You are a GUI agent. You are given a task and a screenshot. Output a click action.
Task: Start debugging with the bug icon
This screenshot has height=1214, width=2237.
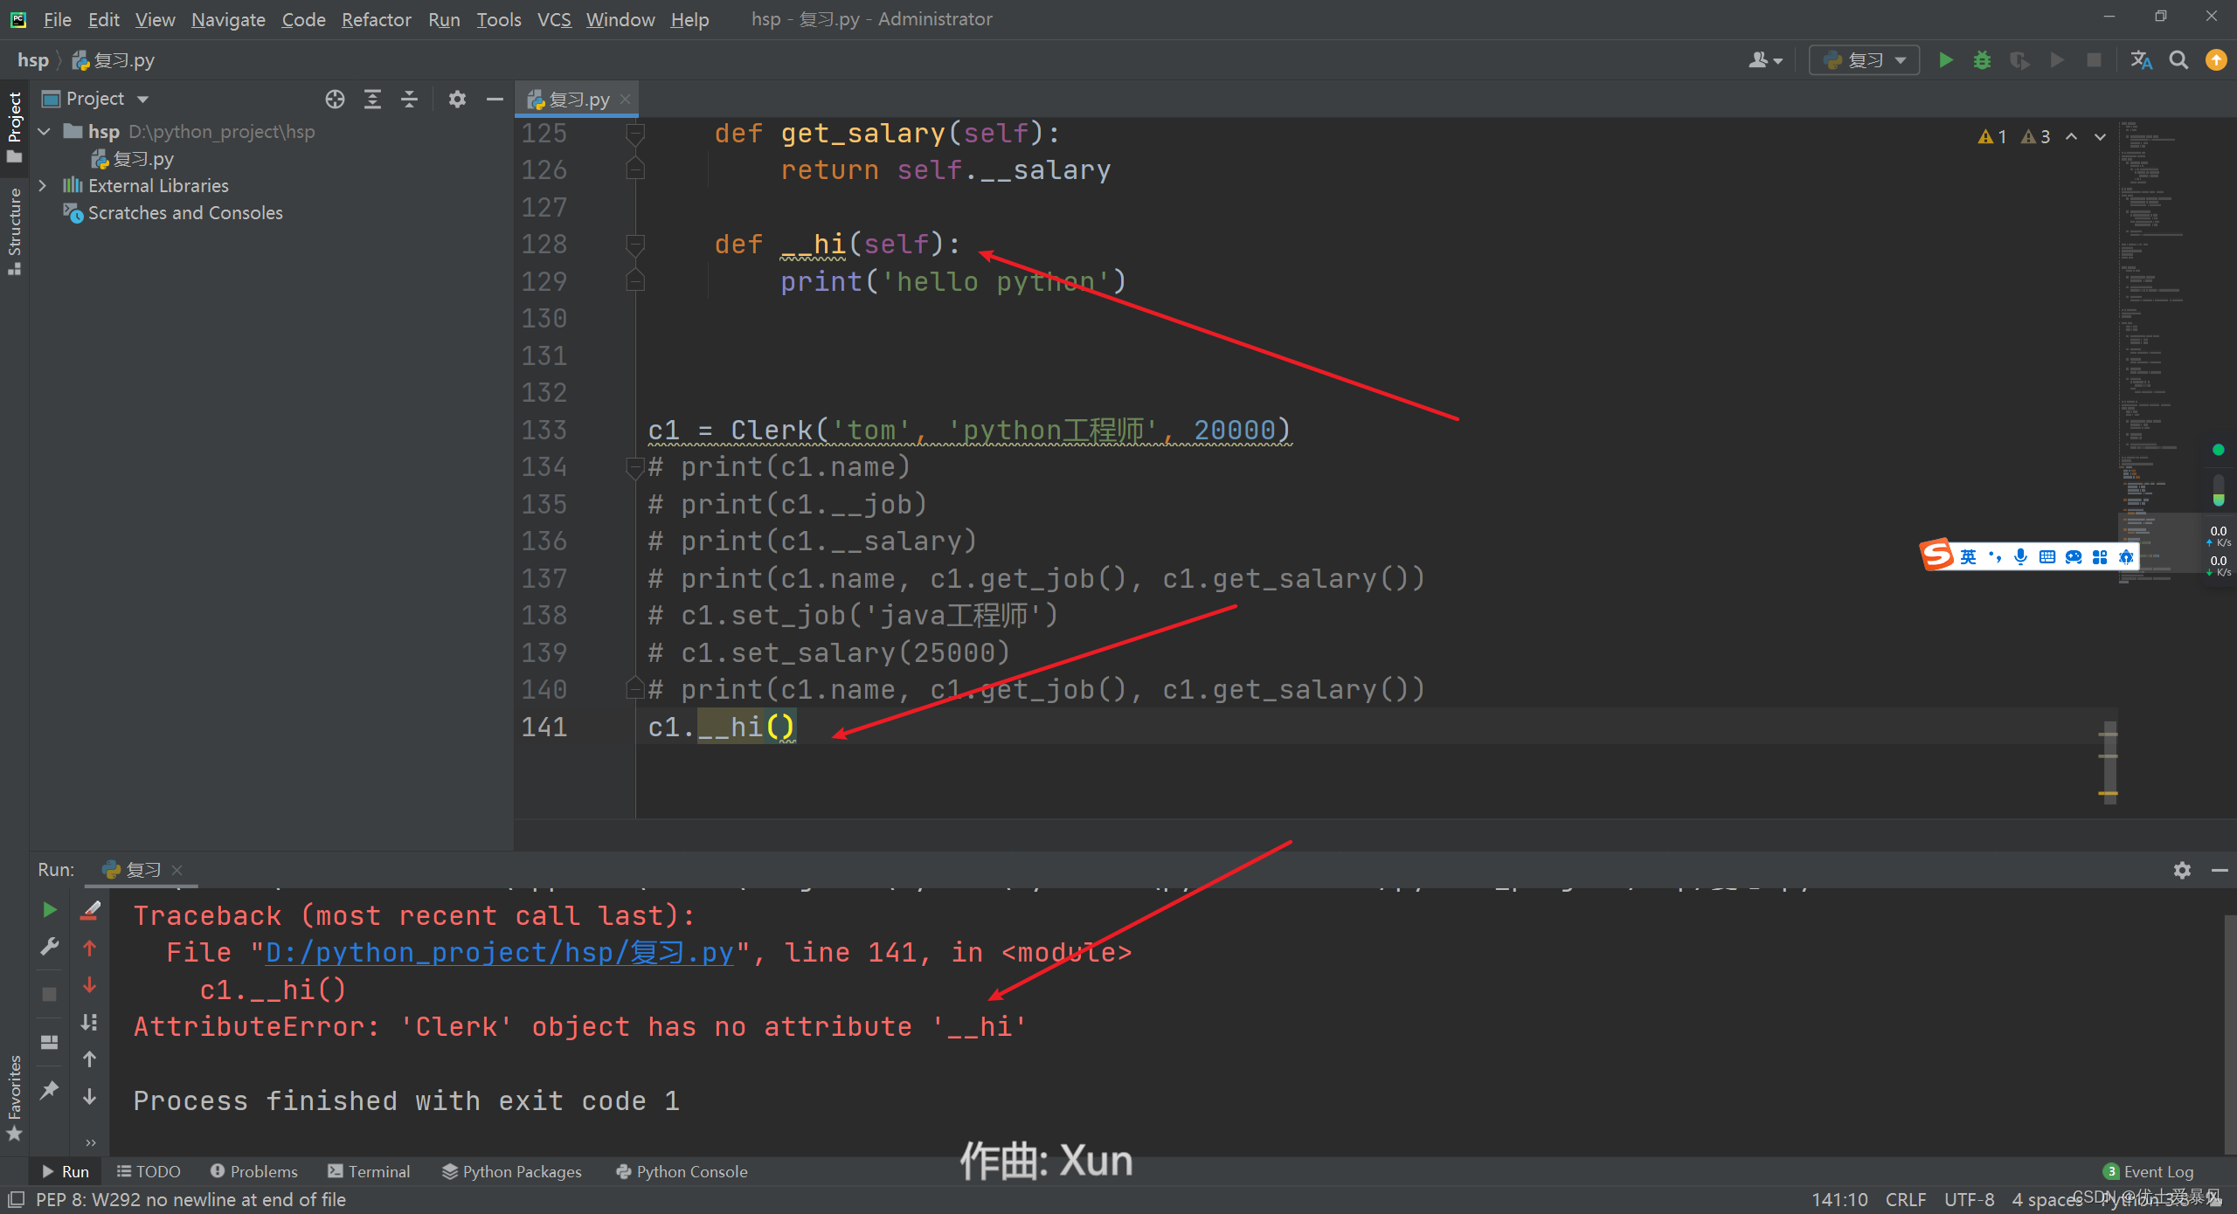coord(1982,60)
